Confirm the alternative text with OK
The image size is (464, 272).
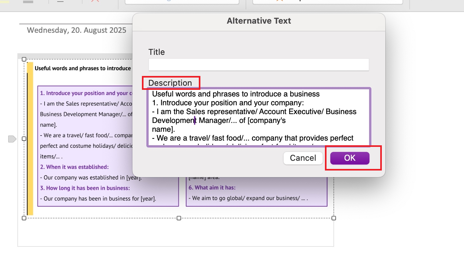349,158
